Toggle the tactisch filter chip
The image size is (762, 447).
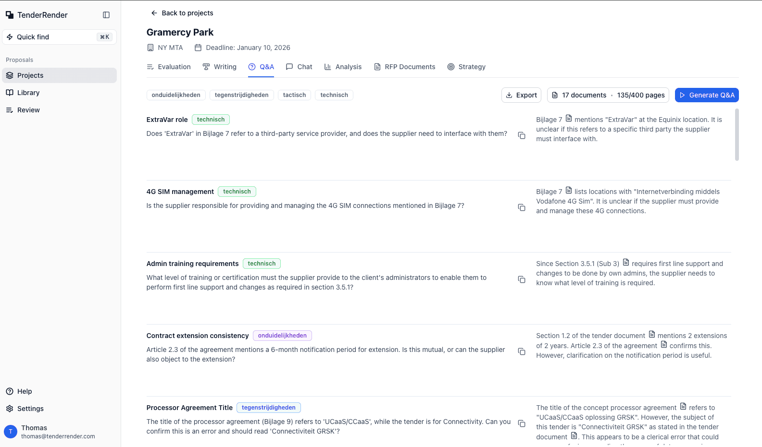pos(294,95)
